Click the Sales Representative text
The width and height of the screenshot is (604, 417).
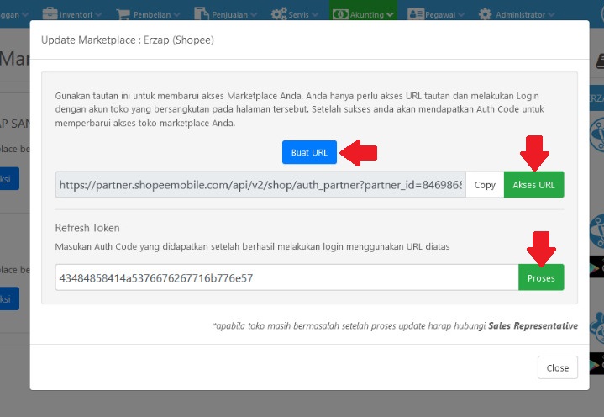point(533,325)
